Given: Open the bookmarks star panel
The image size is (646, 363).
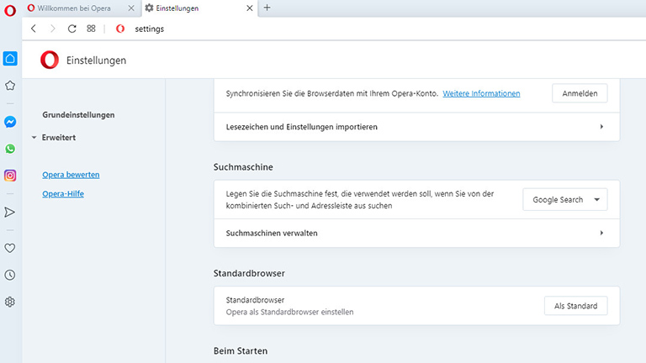Looking at the screenshot, I should [x=10, y=85].
